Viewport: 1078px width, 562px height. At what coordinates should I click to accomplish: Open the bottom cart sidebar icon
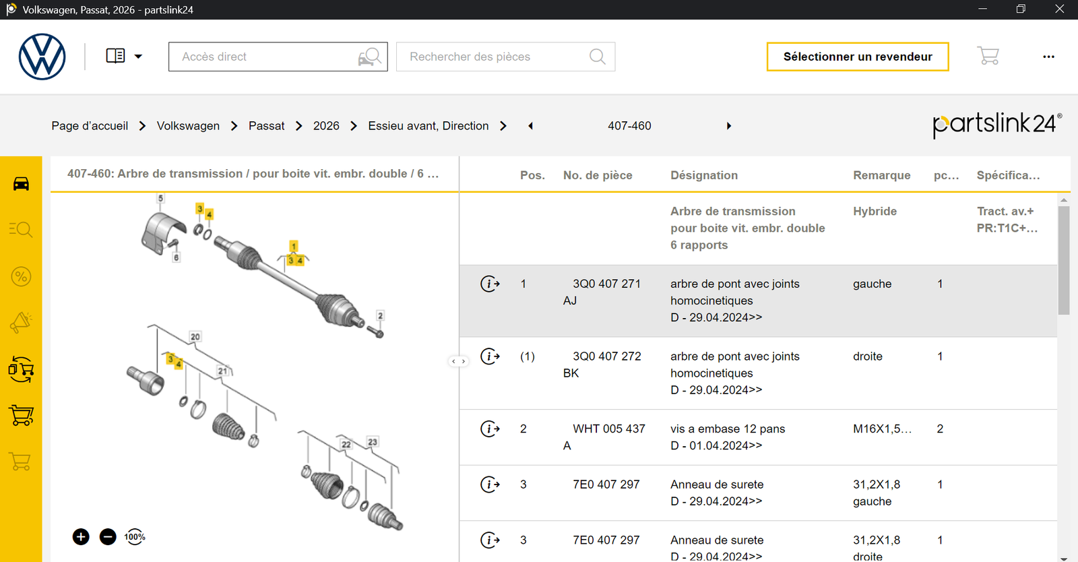[21, 462]
